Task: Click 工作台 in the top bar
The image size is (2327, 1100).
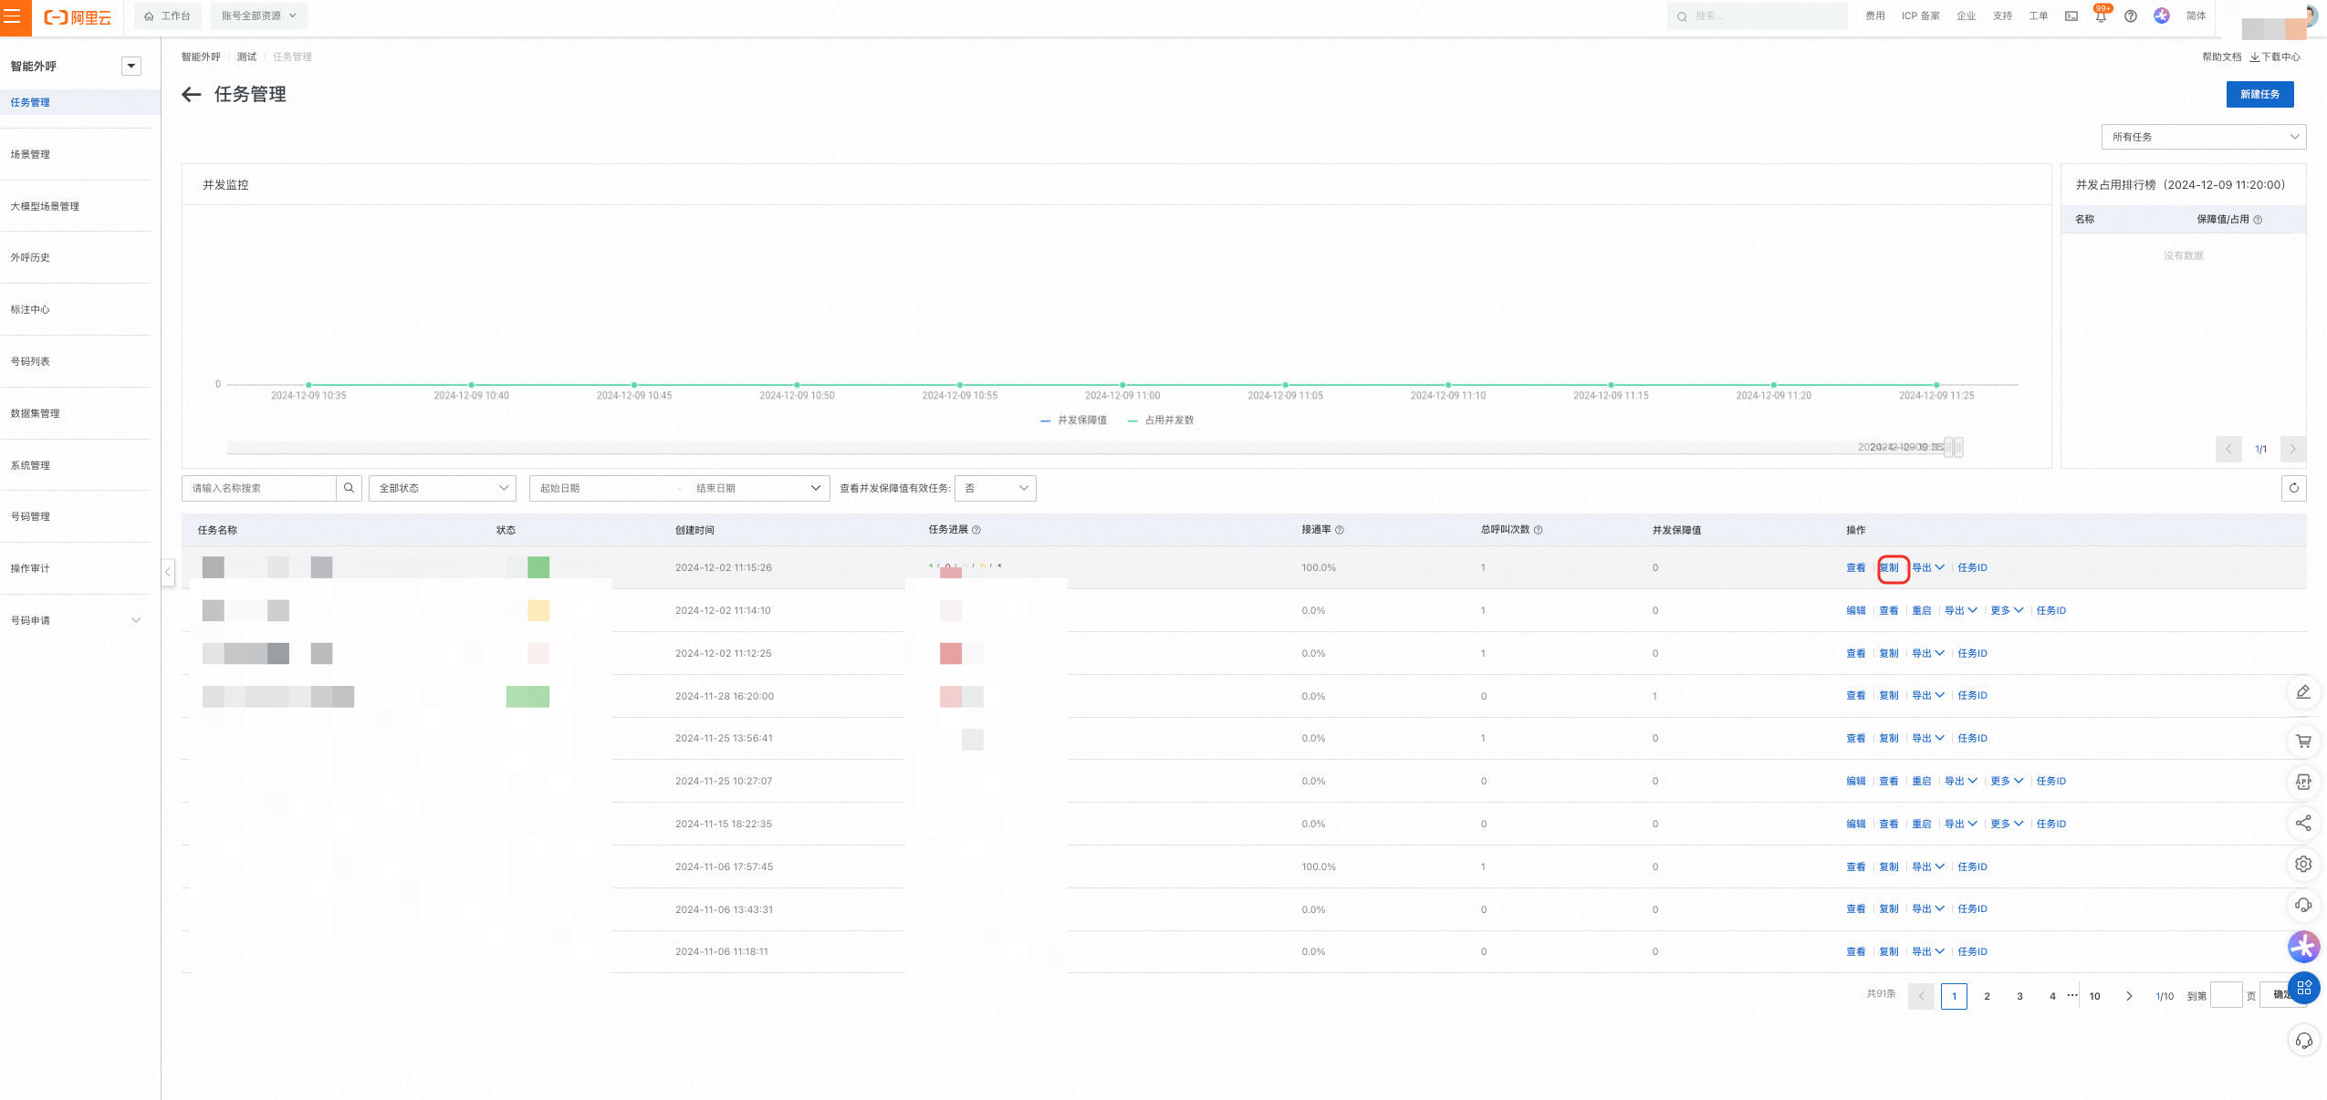Action: point(168,16)
